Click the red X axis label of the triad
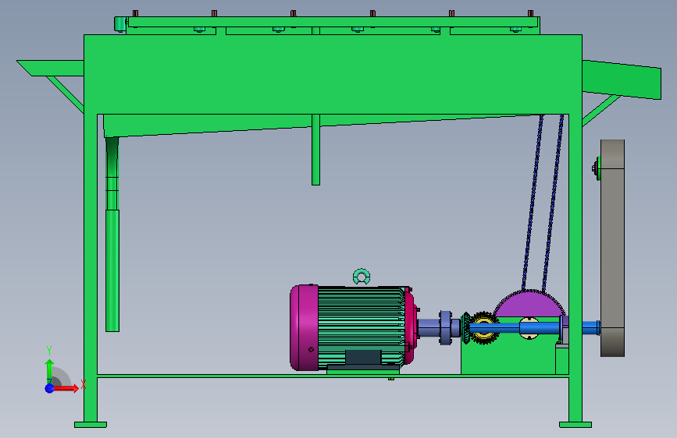This screenshot has width=677, height=438. click(84, 384)
